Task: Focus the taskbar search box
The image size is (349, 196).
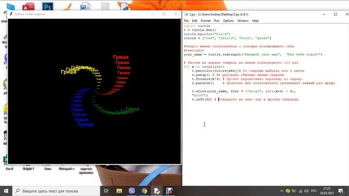Action: (x=56, y=191)
